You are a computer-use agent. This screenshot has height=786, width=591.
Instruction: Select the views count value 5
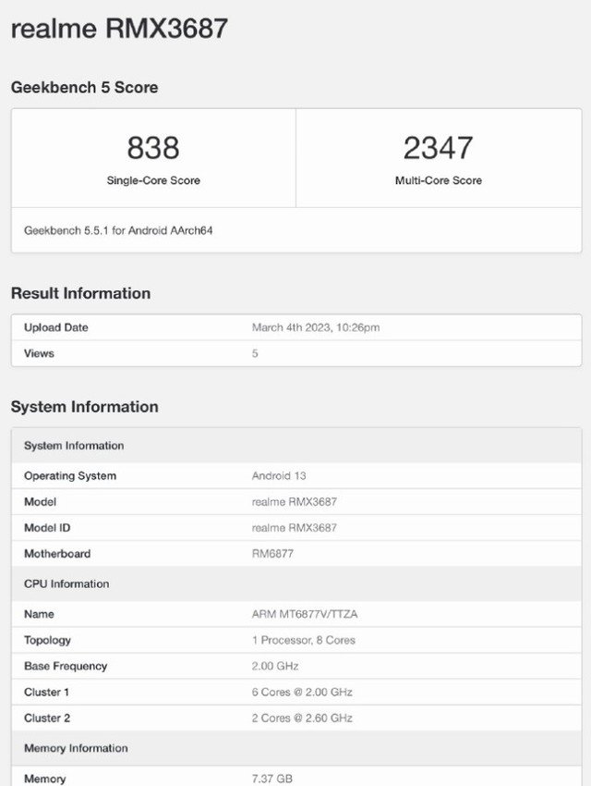255,353
